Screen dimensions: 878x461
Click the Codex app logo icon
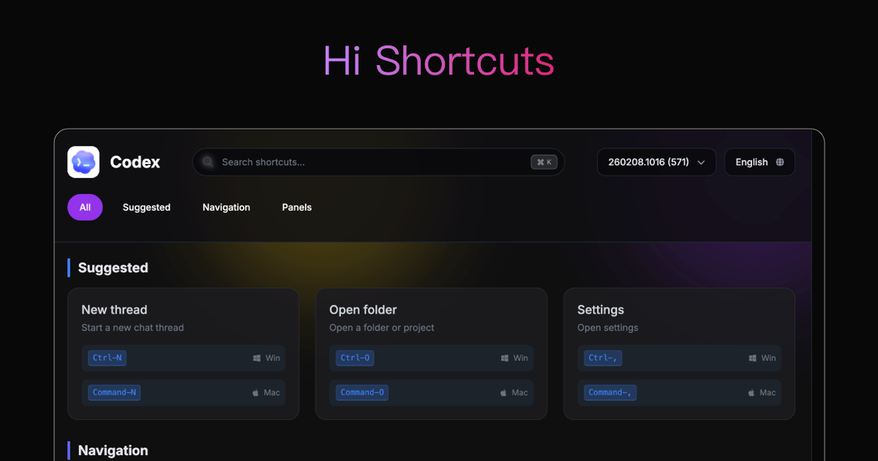pyautogui.click(x=83, y=162)
